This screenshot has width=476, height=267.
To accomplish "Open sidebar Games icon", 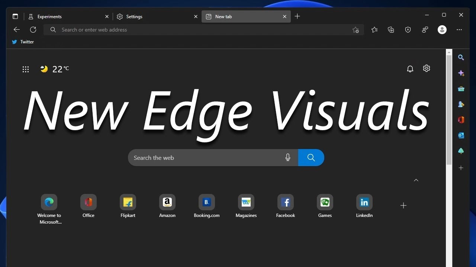I will coord(461,104).
